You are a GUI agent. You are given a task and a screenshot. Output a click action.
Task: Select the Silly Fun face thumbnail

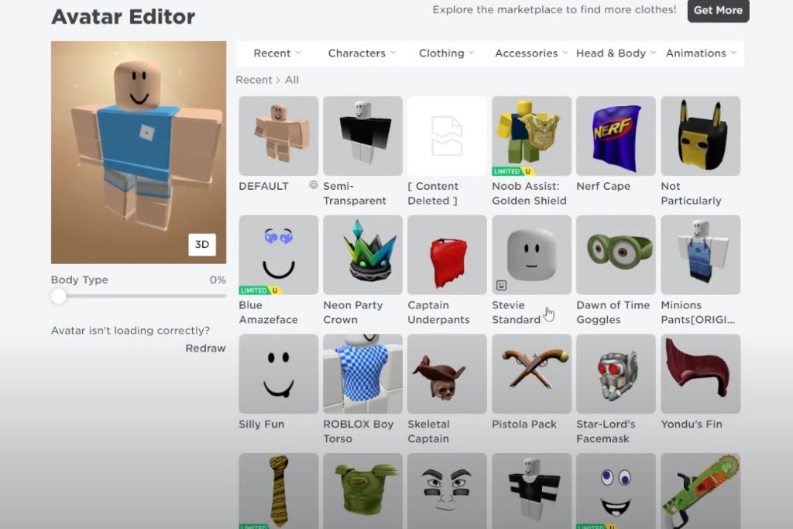(278, 374)
